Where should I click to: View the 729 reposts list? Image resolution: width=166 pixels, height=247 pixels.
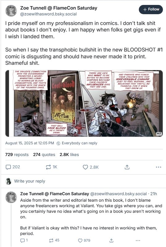17,154
